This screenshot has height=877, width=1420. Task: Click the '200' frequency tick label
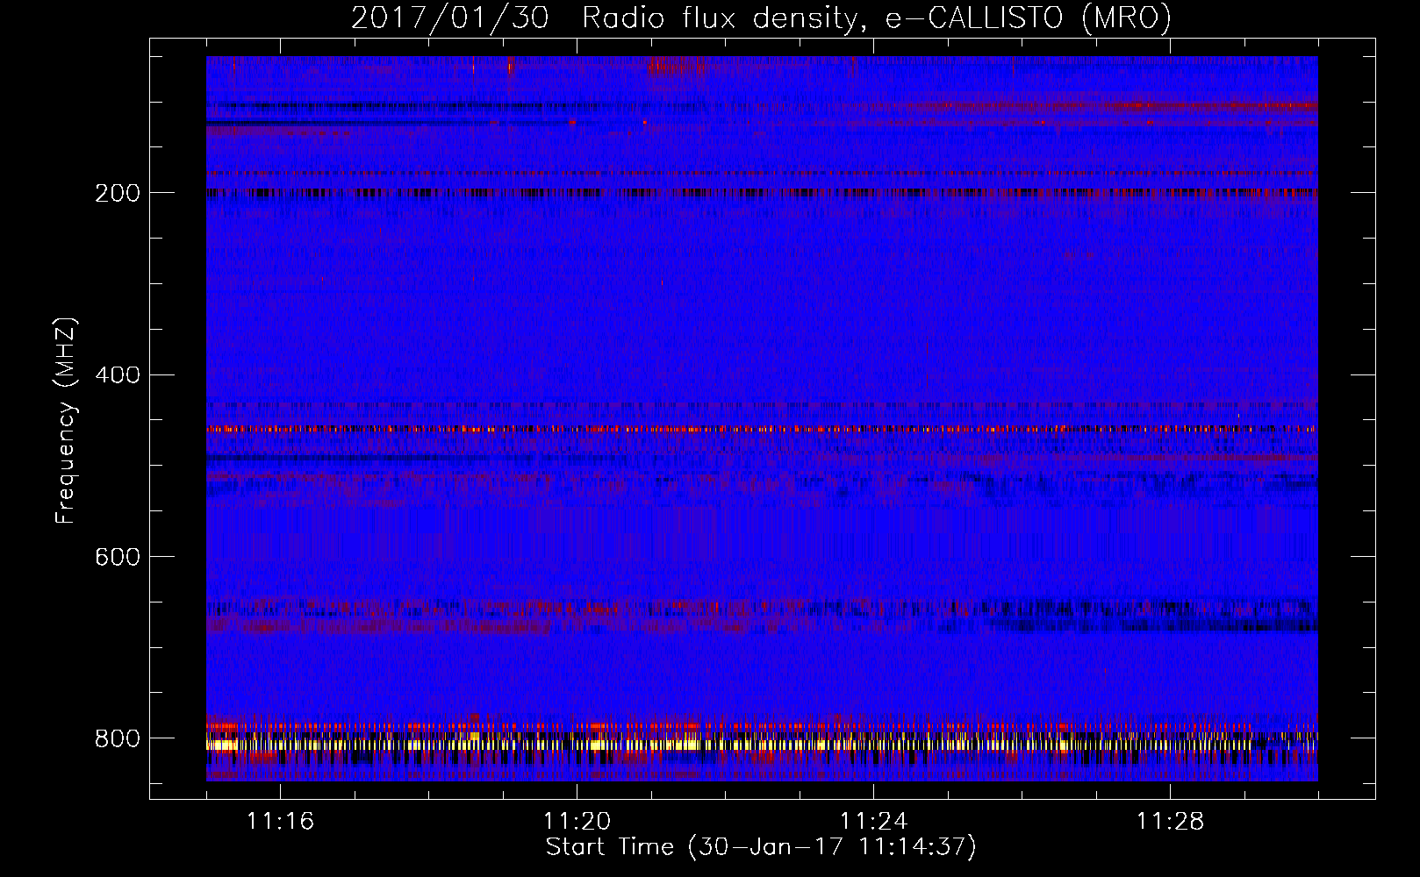[x=117, y=194]
